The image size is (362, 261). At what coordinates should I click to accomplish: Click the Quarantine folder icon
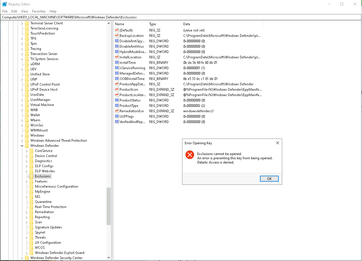[31, 202]
